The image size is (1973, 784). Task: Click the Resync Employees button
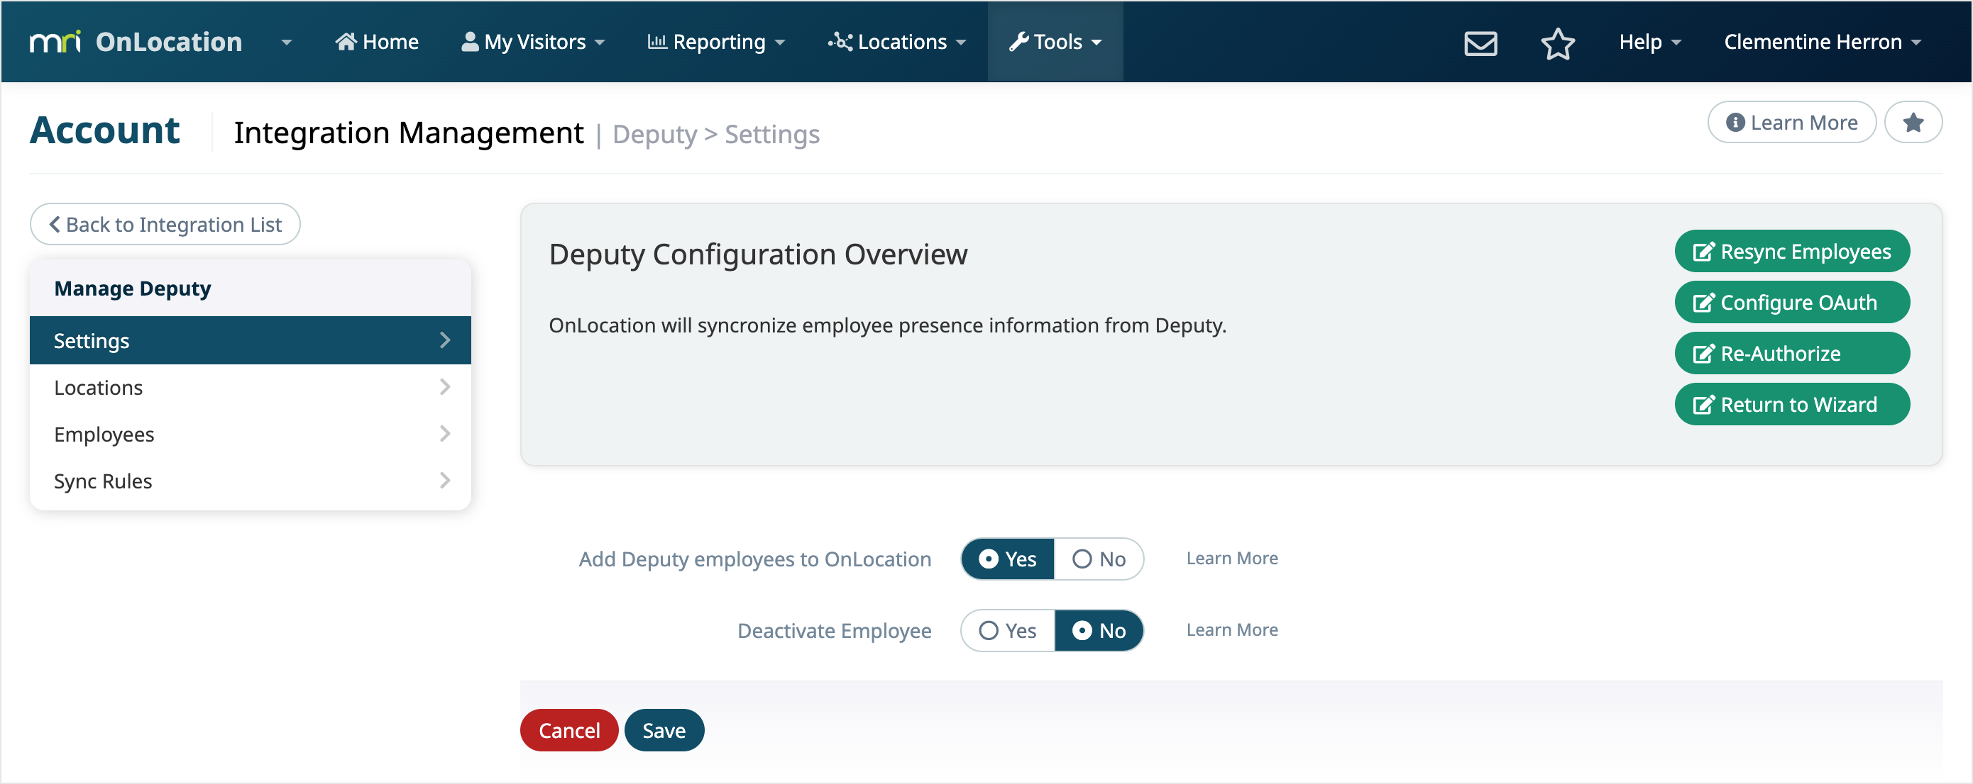pos(1792,251)
